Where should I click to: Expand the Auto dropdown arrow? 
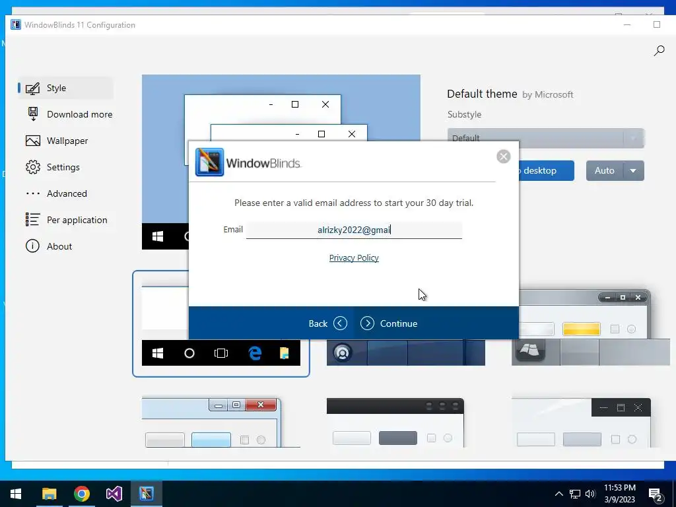(633, 170)
